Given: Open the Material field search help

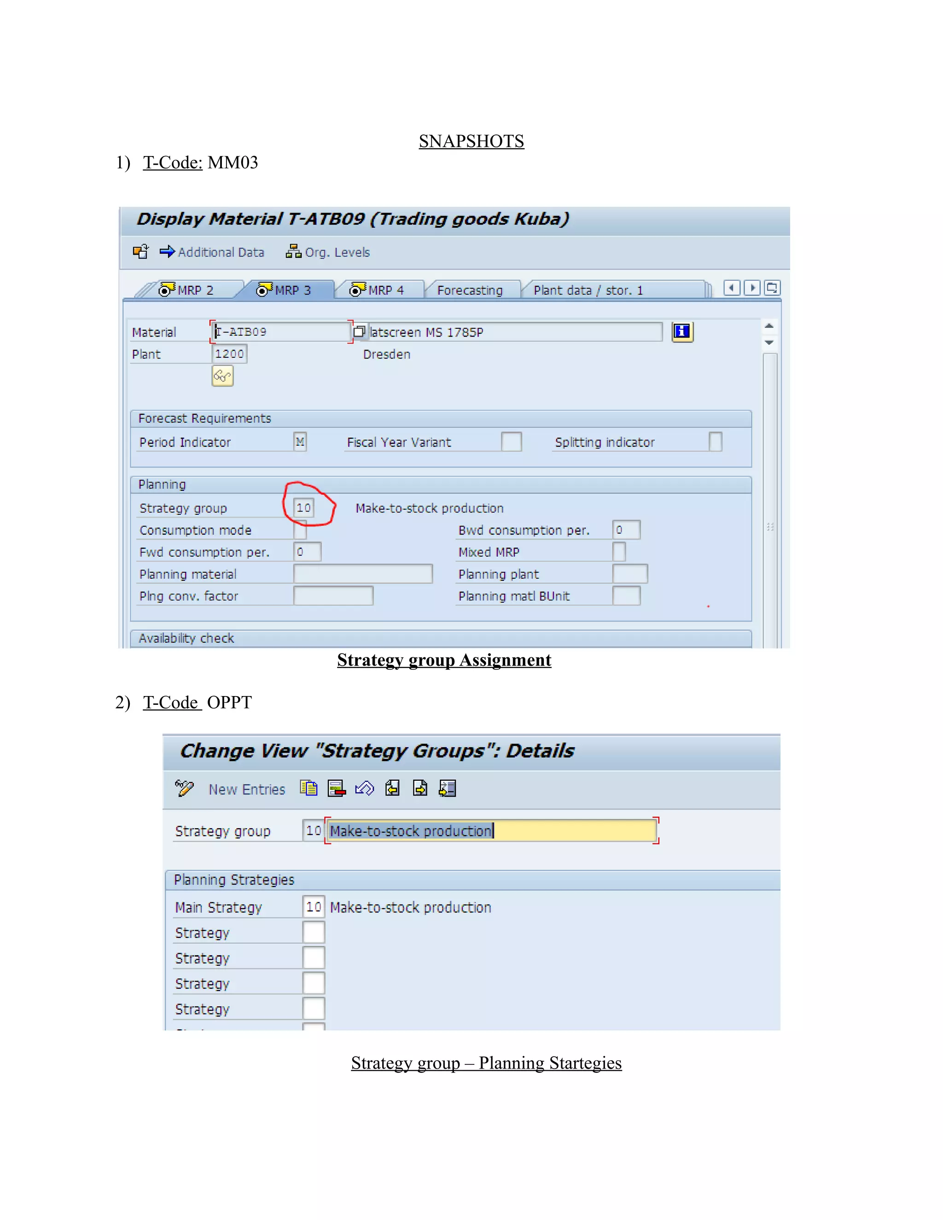Looking at the screenshot, I should tap(359, 332).
